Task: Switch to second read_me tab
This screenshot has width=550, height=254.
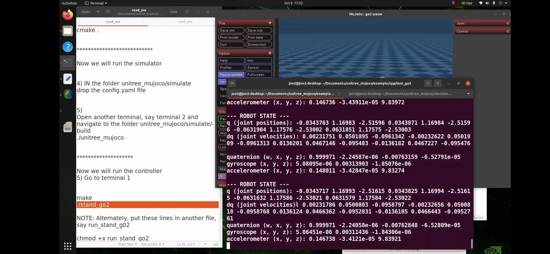Action: [185, 22]
